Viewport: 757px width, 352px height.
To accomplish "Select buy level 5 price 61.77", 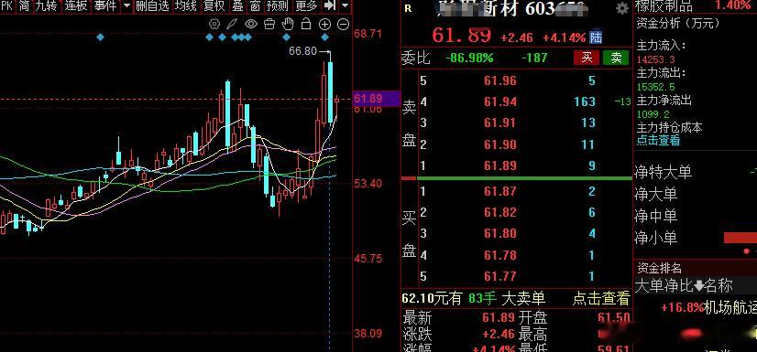I will click(x=500, y=276).
